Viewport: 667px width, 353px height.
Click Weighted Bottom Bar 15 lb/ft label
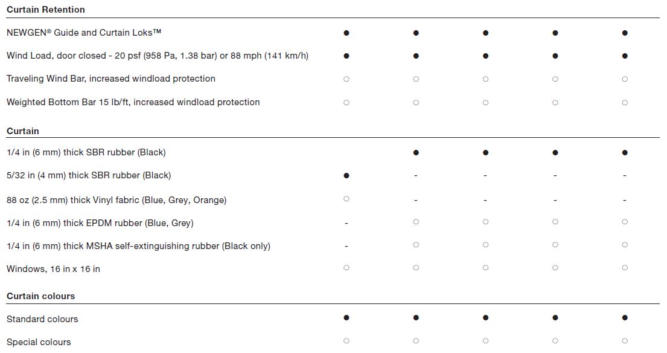[x=133, y=102]
